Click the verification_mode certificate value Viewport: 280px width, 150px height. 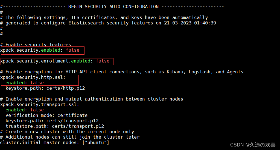pos(72,115)
